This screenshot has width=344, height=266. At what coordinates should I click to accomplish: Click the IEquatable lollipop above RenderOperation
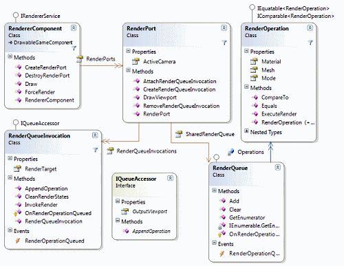[252, 8]
